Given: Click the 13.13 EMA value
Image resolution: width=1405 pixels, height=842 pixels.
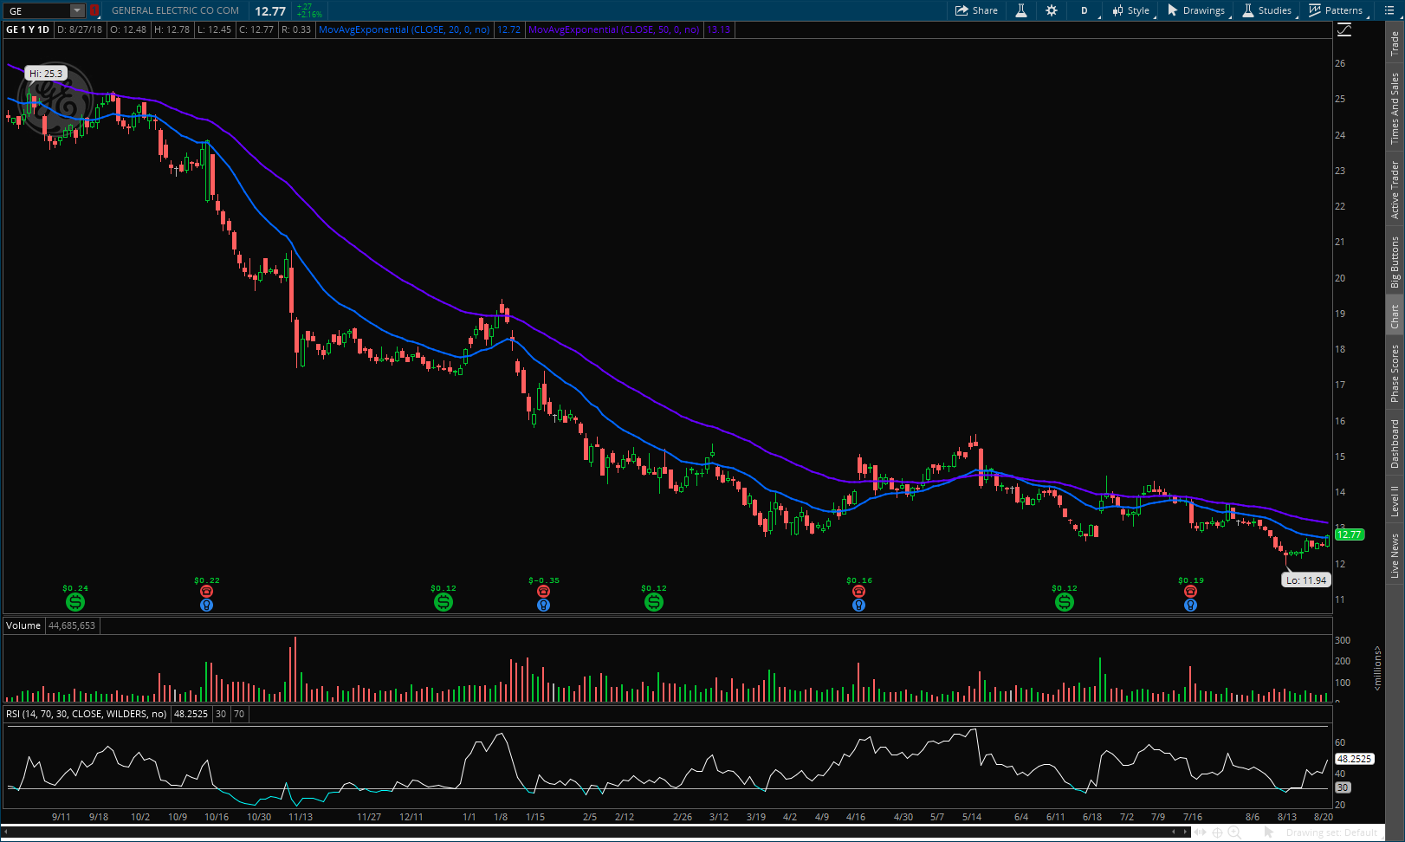Looking at the screenshot, I should (x=718, y=29).
